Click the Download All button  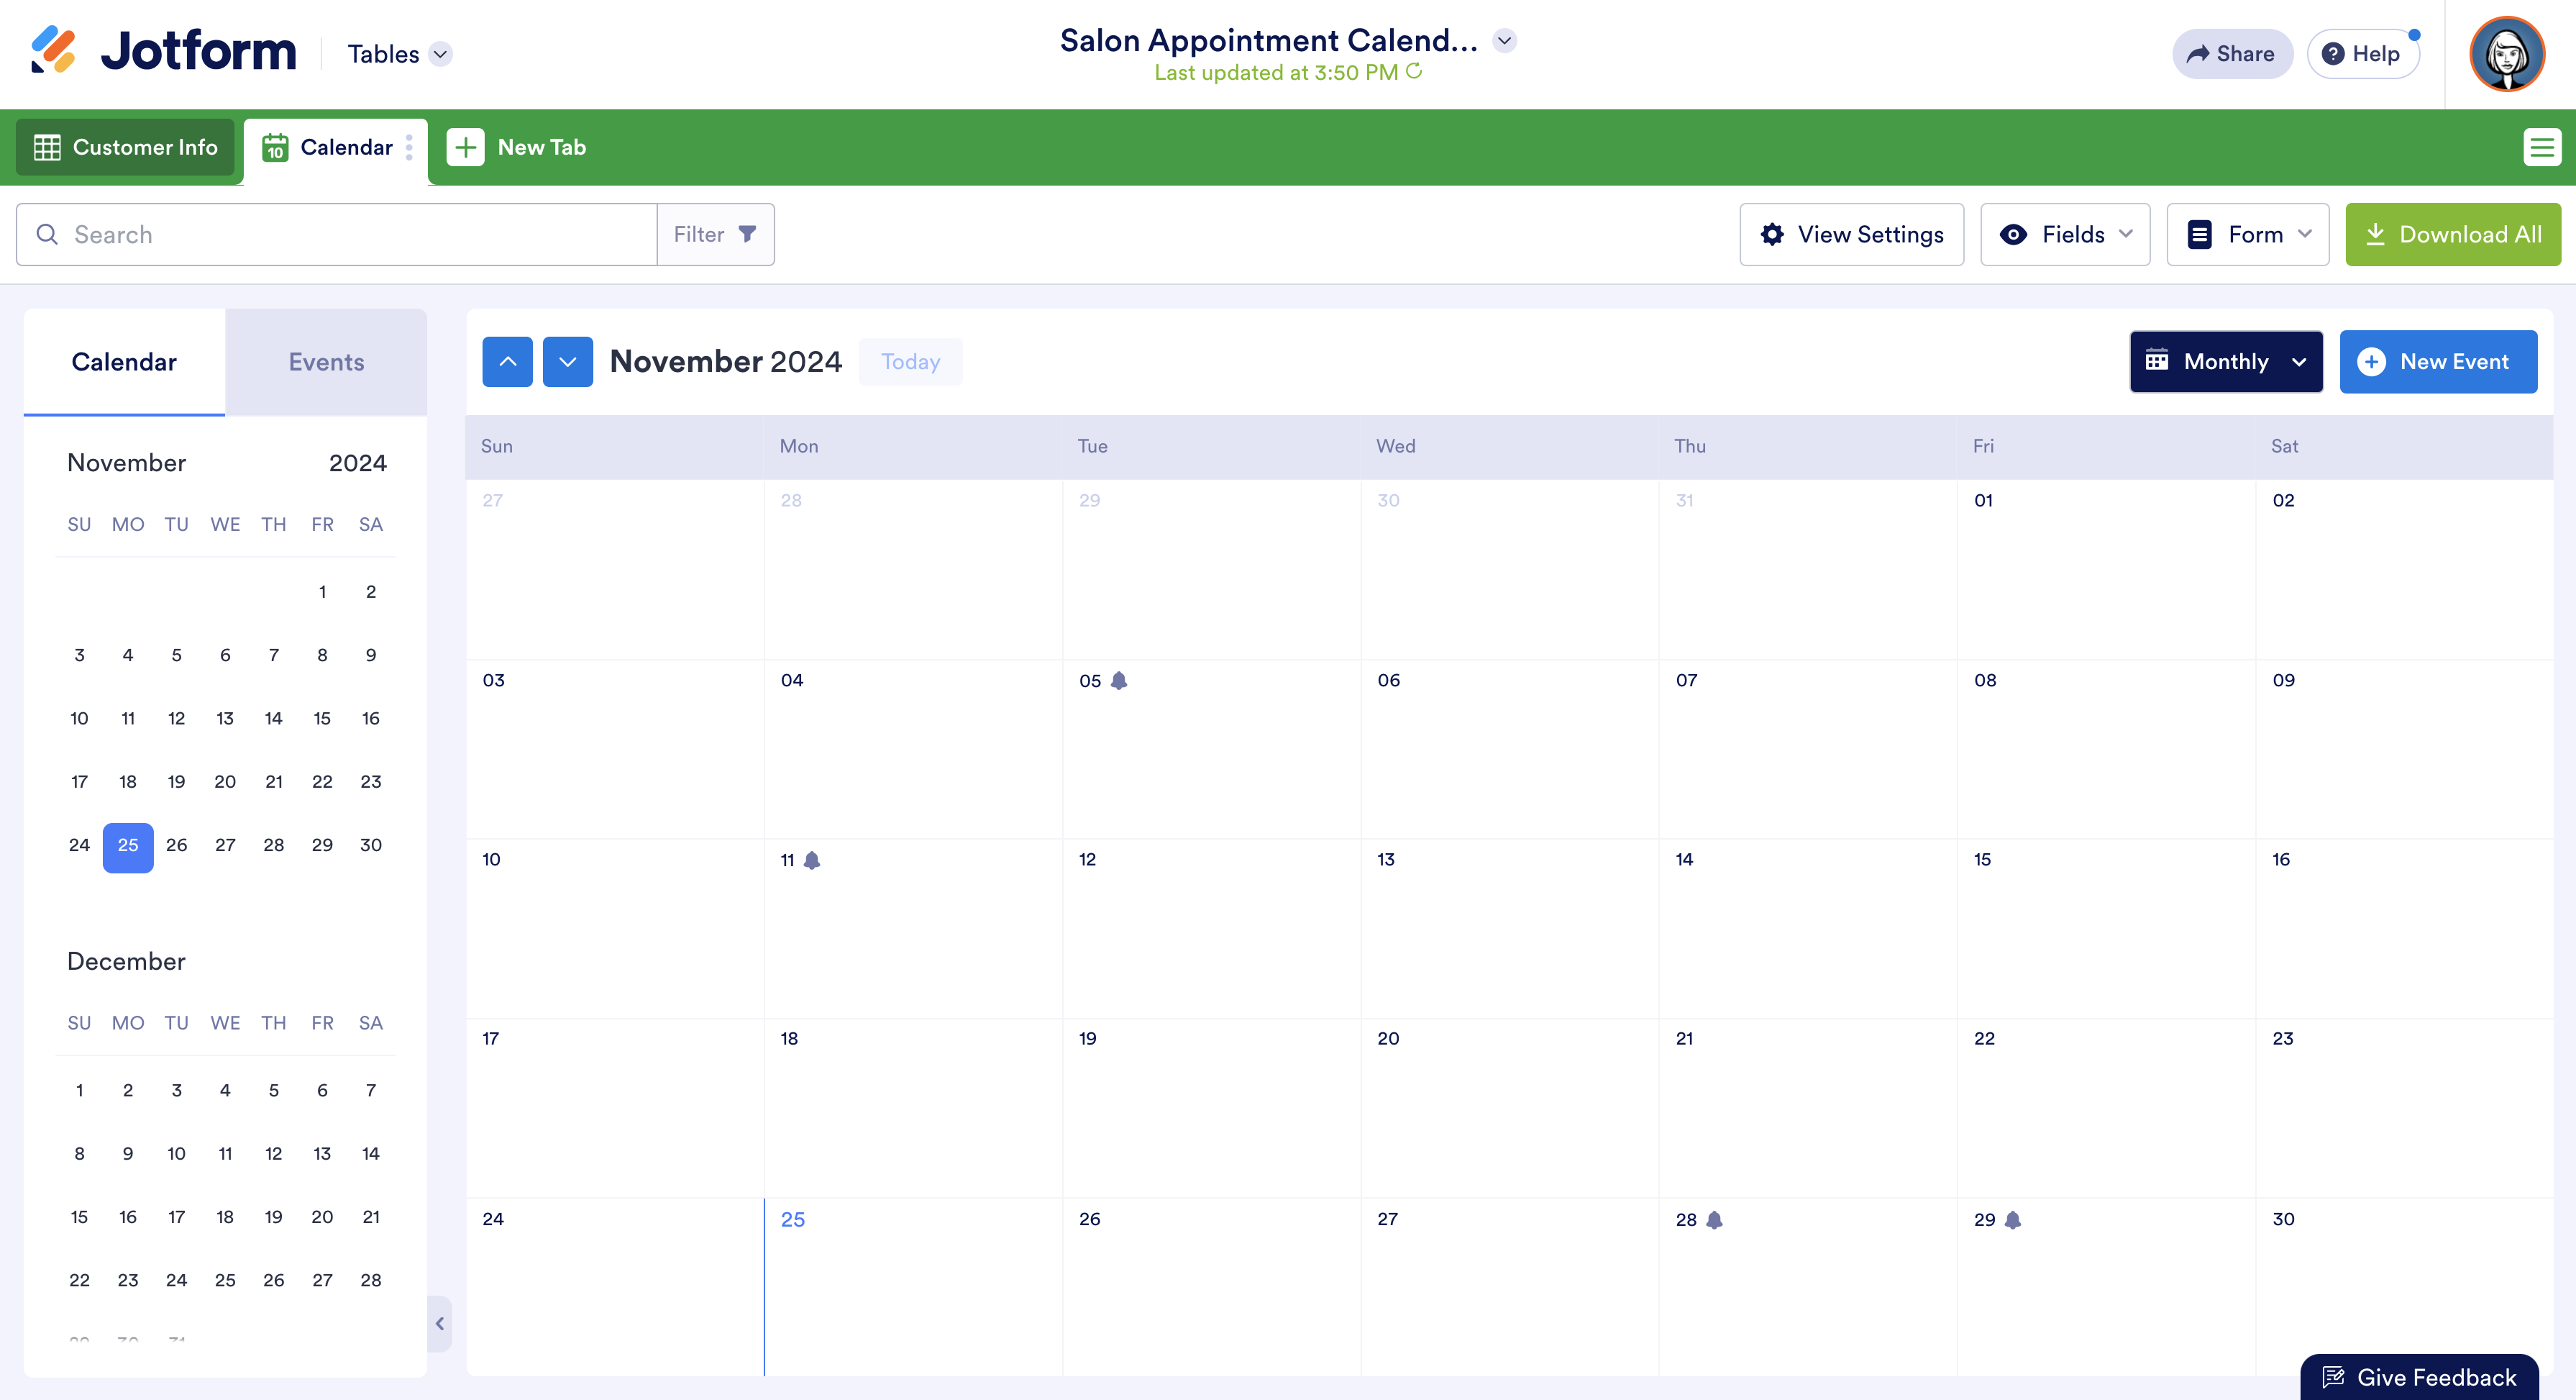click(2452, 234)
